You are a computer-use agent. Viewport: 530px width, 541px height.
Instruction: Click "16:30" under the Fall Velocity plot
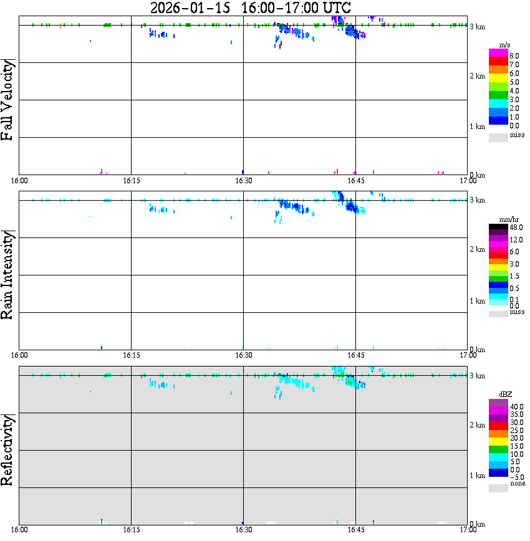point(243,181)
